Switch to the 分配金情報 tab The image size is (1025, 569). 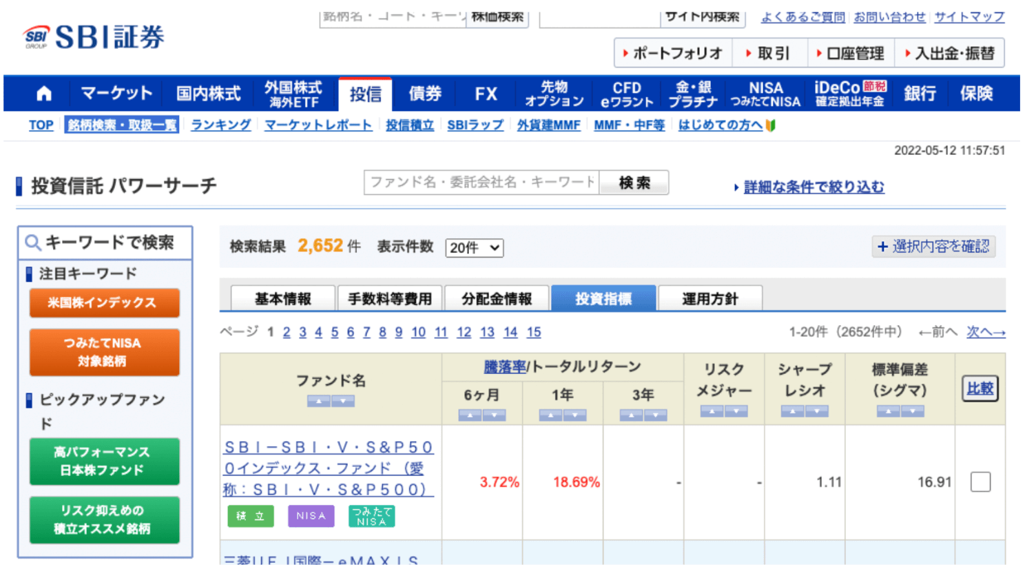pyautogui.click(x=497, y=298)
